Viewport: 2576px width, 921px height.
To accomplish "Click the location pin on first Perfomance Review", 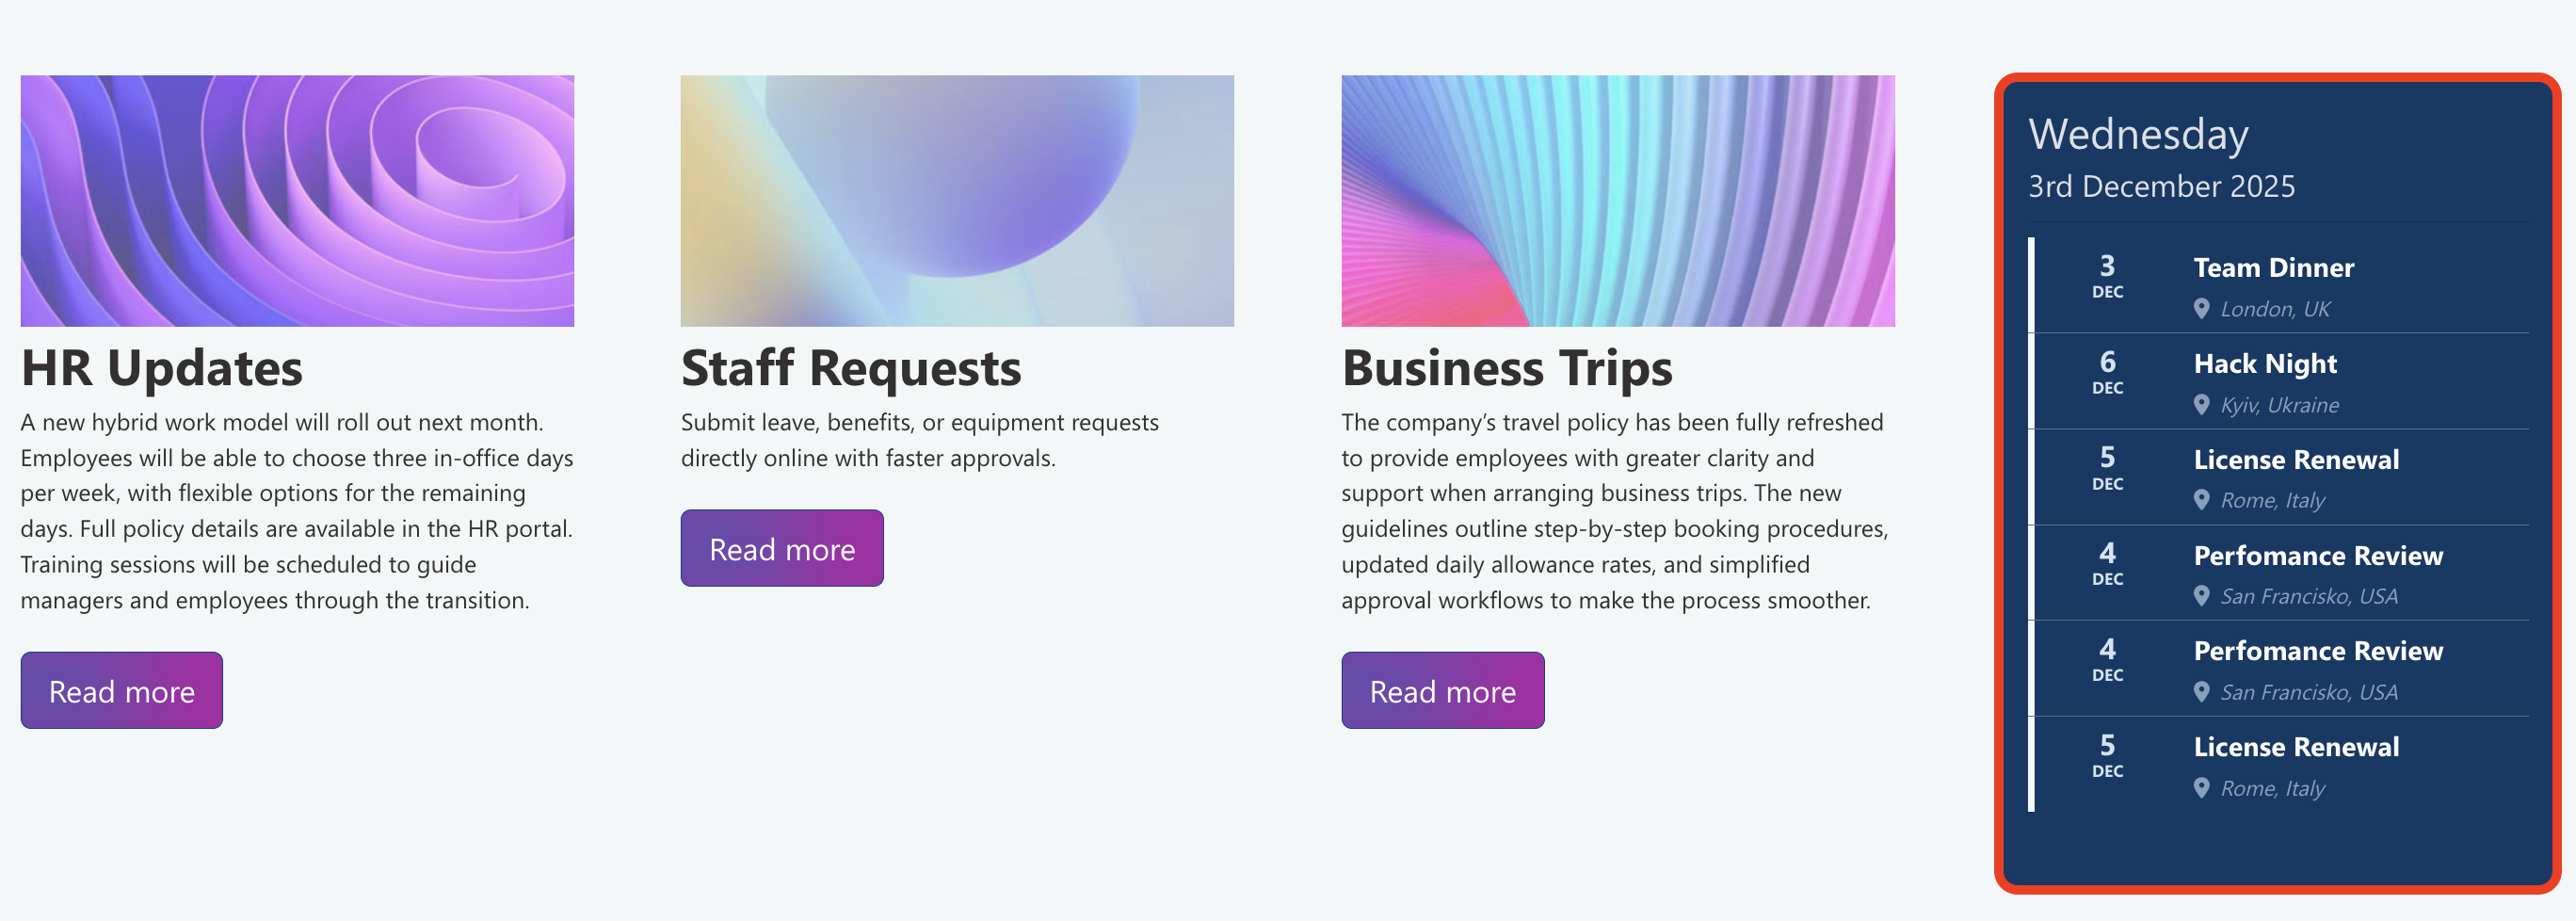I will (2200, 596).
